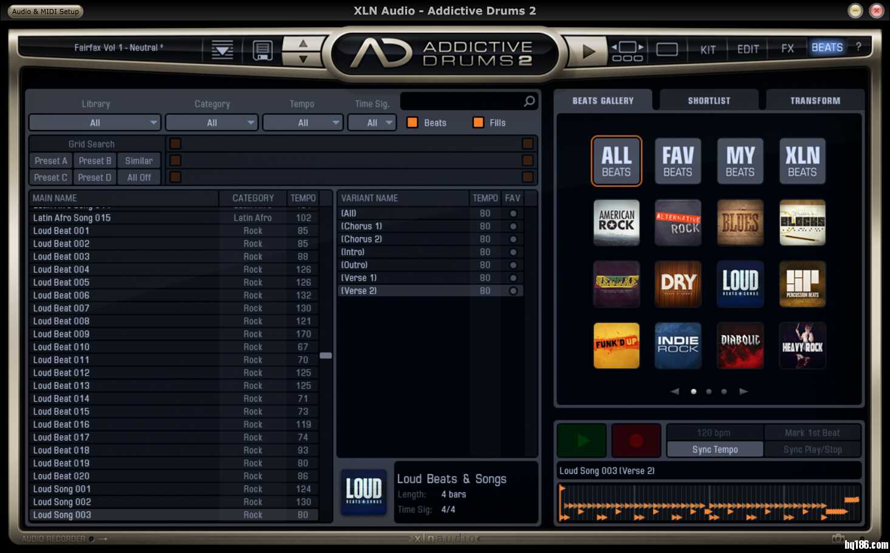Click the Similar grid search button
This screenshot has height=553, width=890.
[139, 160]
